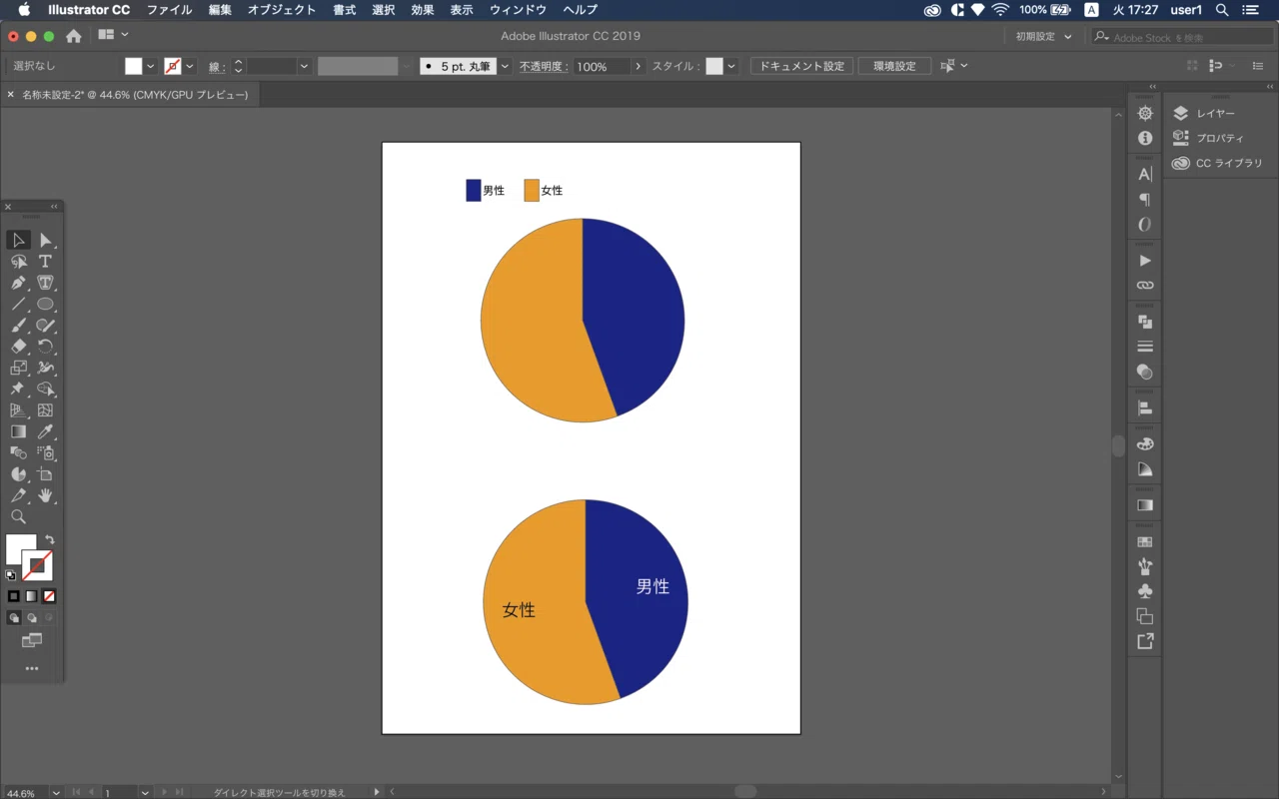Image resolution: width=1279 pixels, height=799 pixels.
Task: Select the Direct Selection tool
Action: tap(45, 240)
